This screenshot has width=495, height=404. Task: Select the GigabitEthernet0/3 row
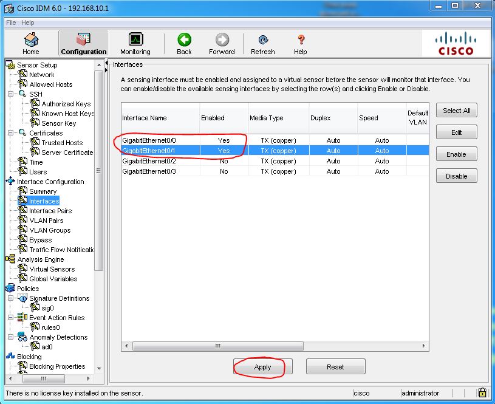pyautogui.click(x=275, y=171)
